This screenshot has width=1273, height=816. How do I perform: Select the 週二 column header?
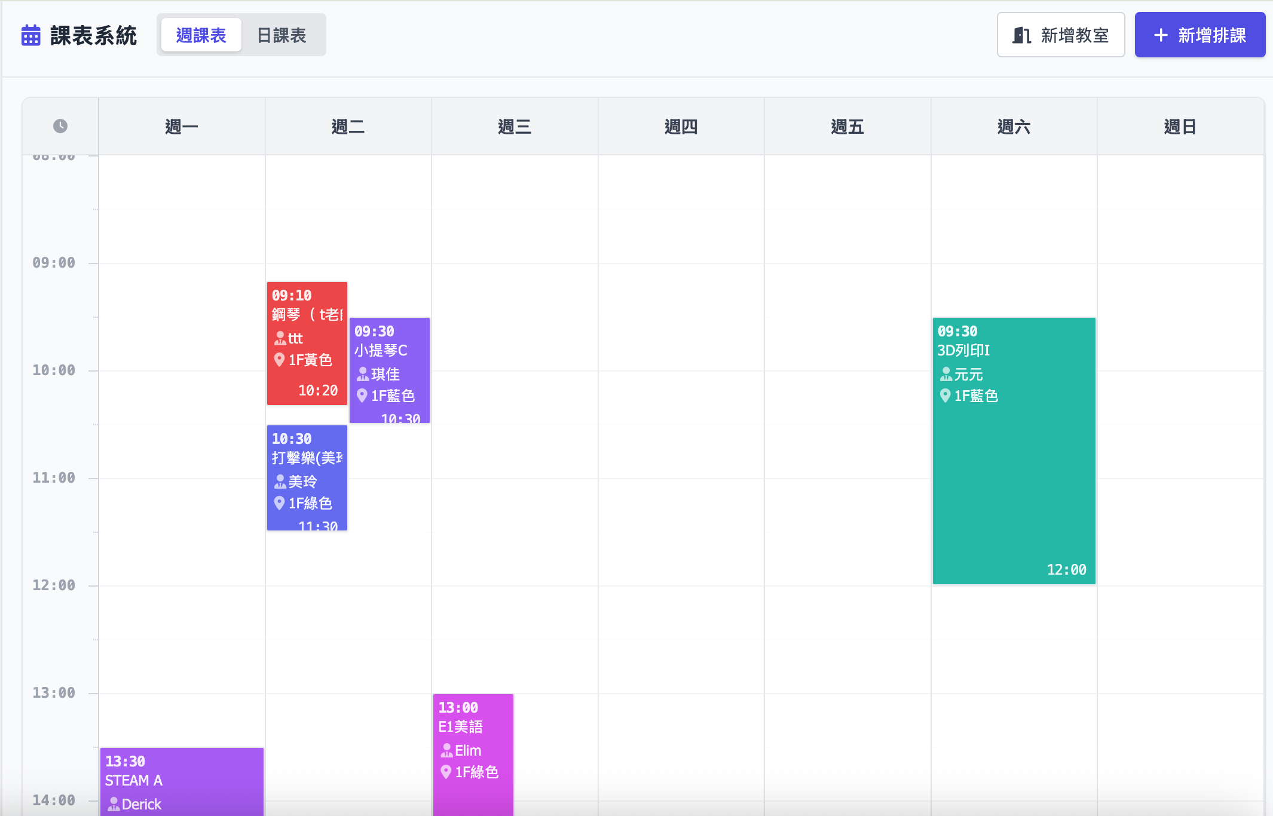tap(348, 127)
